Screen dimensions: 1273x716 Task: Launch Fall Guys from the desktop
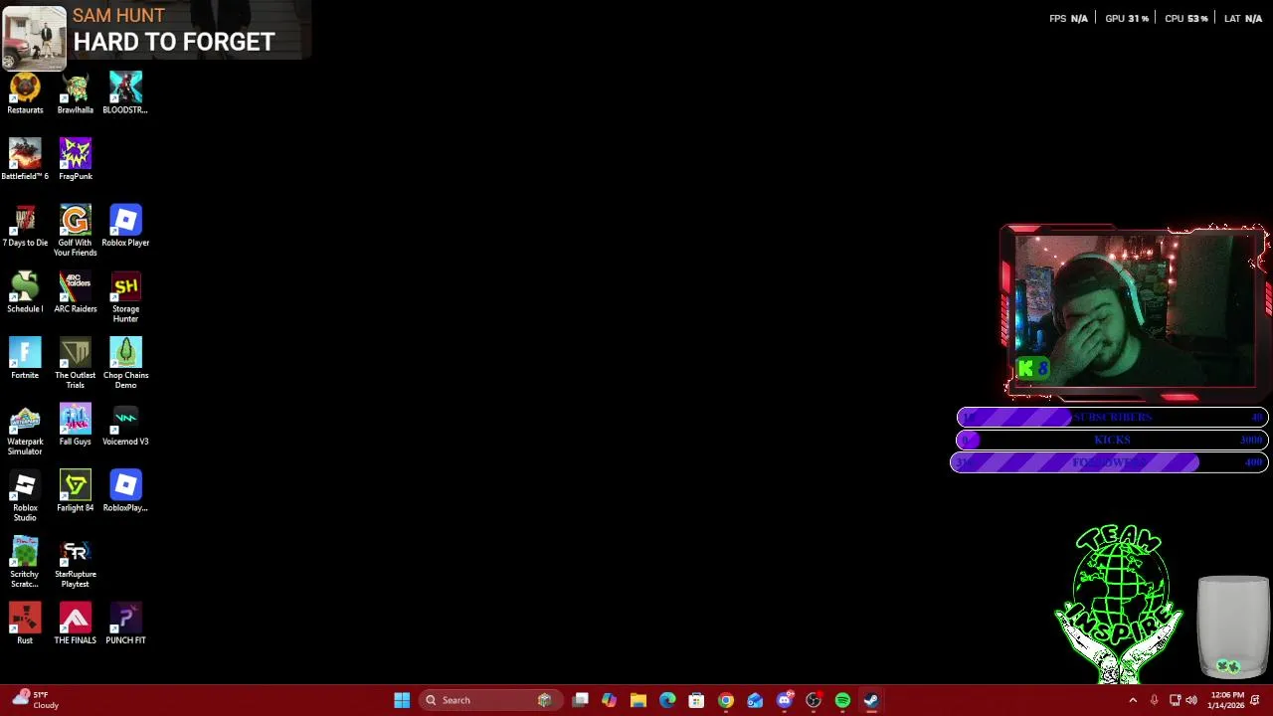(x=76, y=426)
